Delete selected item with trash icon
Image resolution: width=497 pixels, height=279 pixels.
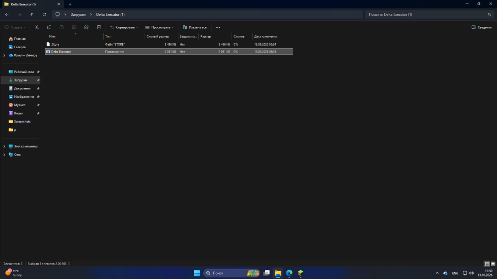99,27
